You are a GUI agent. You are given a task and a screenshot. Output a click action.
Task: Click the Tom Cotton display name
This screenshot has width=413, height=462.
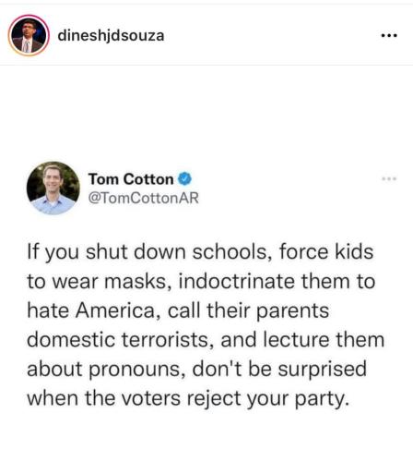(131, 179)
